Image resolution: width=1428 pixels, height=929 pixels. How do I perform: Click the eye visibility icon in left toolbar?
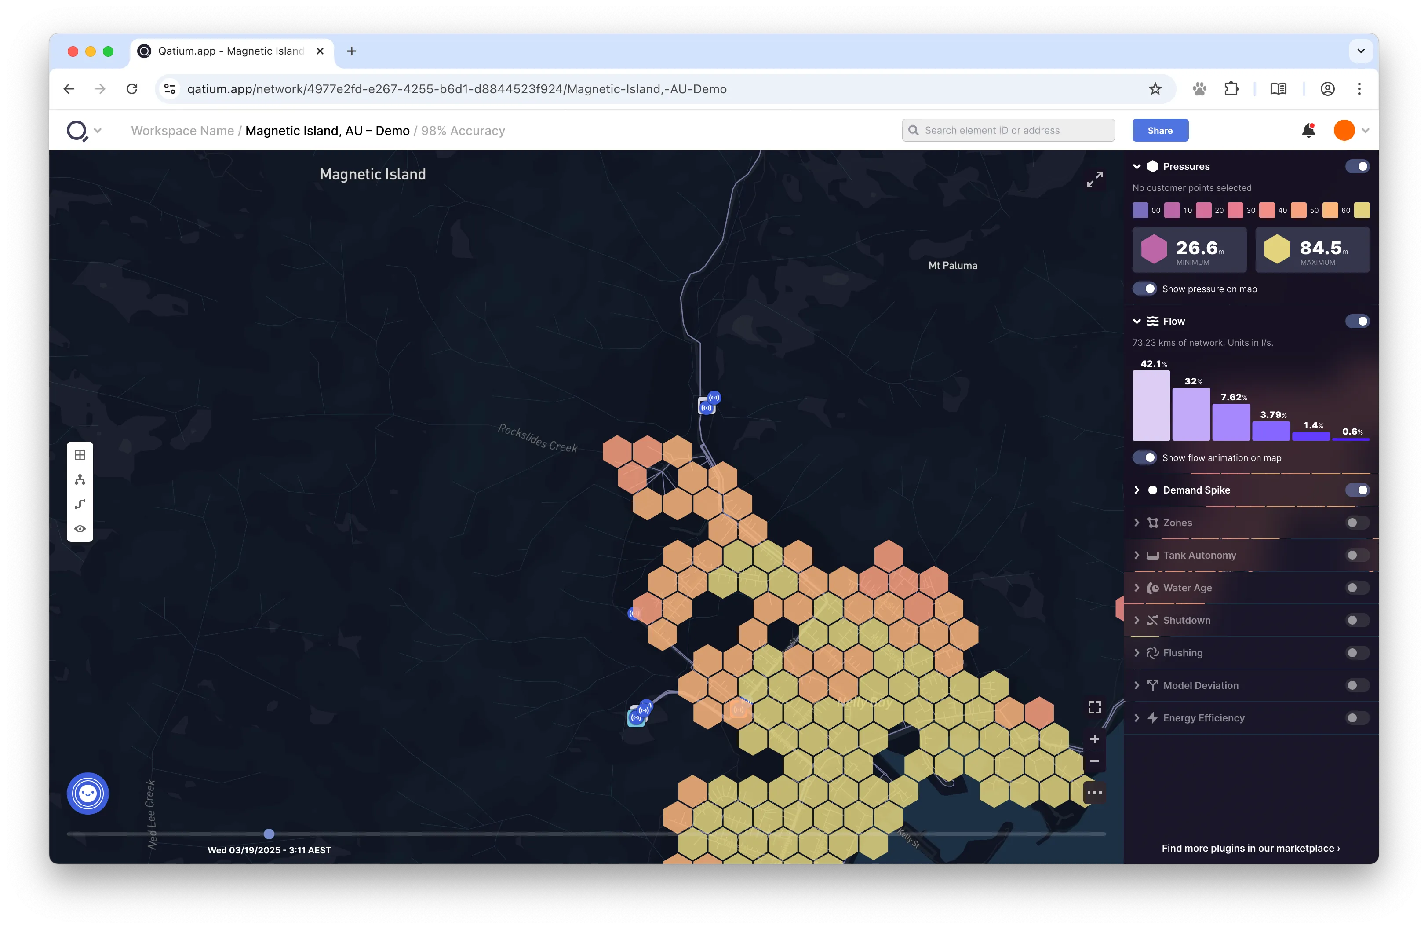click(x=80, y=529)
